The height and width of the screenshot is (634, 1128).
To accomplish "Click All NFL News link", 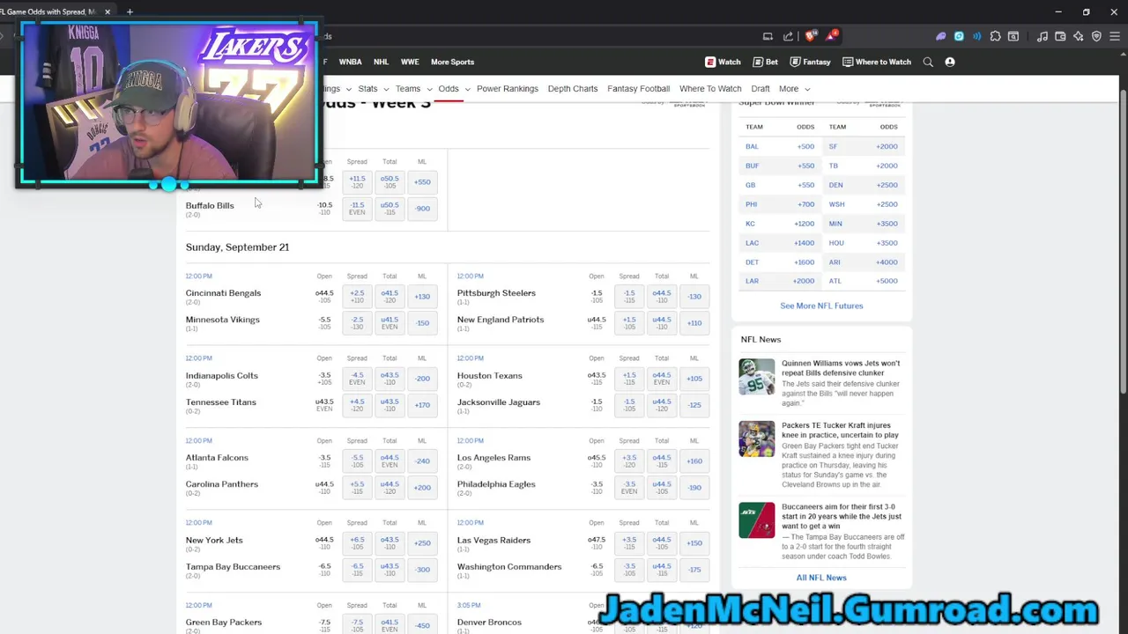I will click(821, 578).
